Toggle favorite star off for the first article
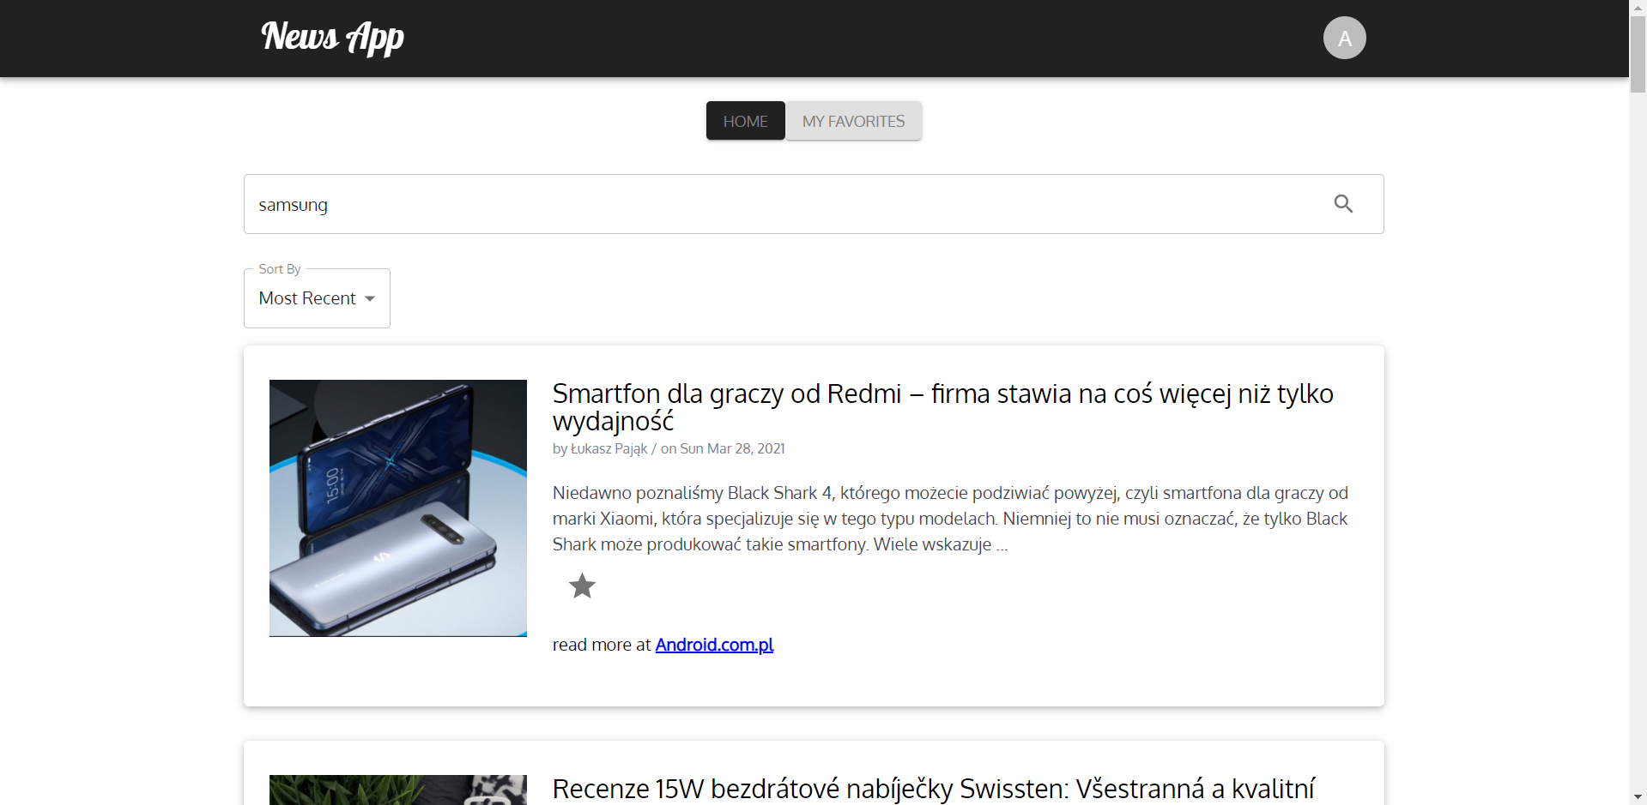Viewport: 1647px width, 805px height. (582, 586)
